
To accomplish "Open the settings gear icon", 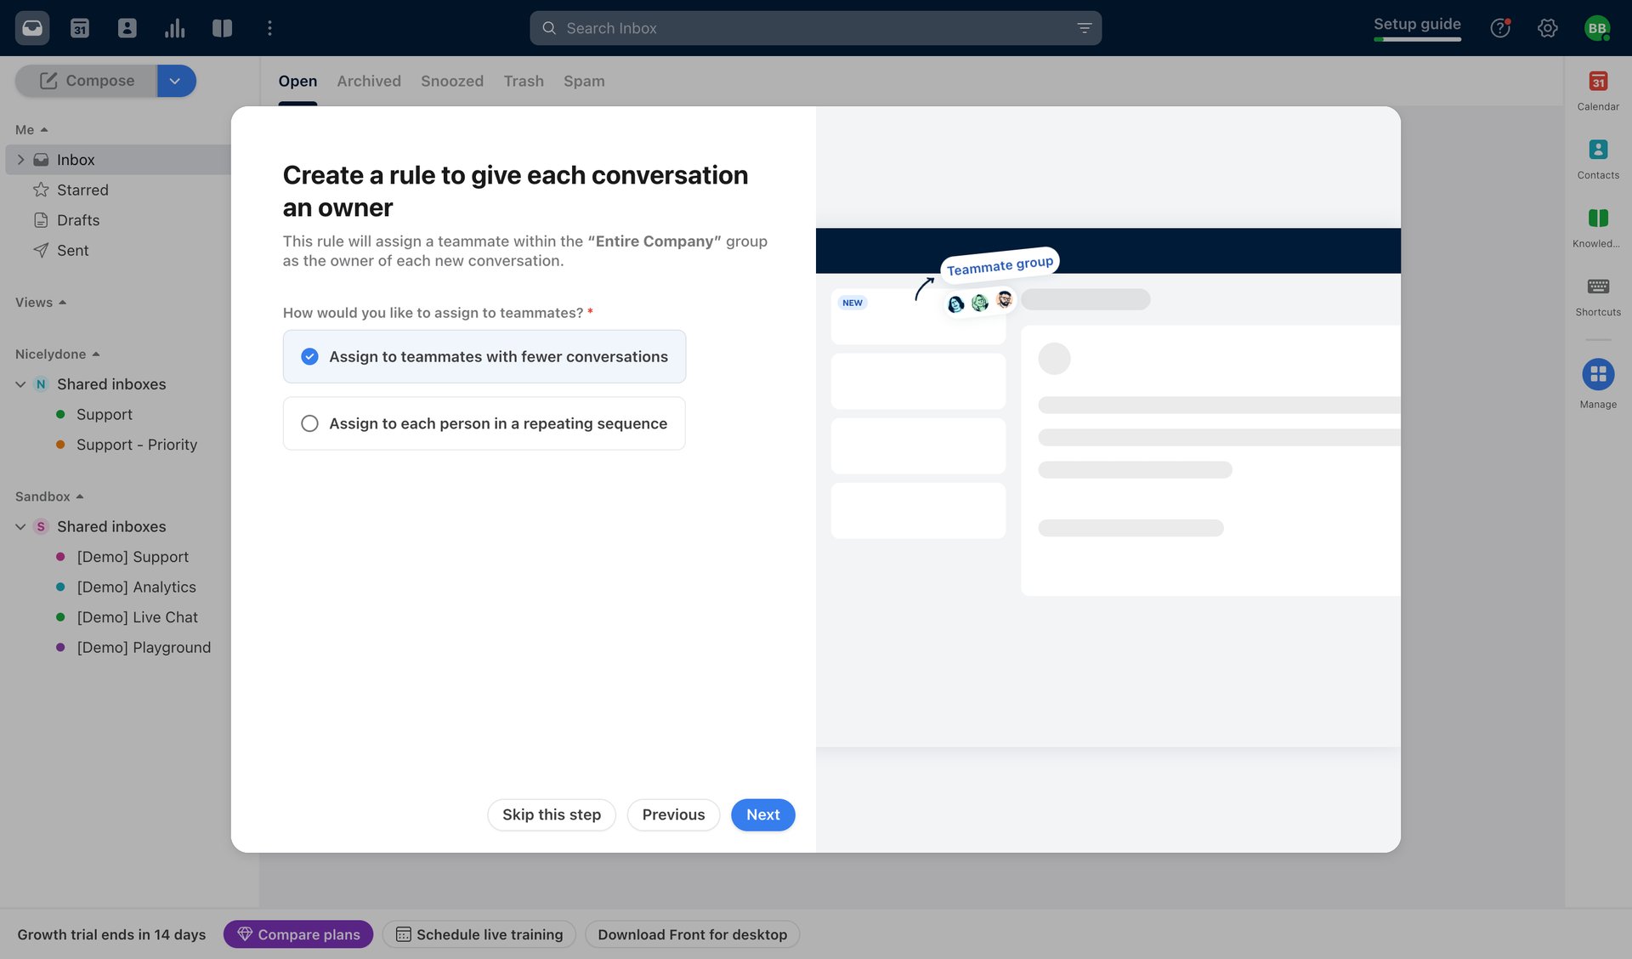I will coord(1547,28).
